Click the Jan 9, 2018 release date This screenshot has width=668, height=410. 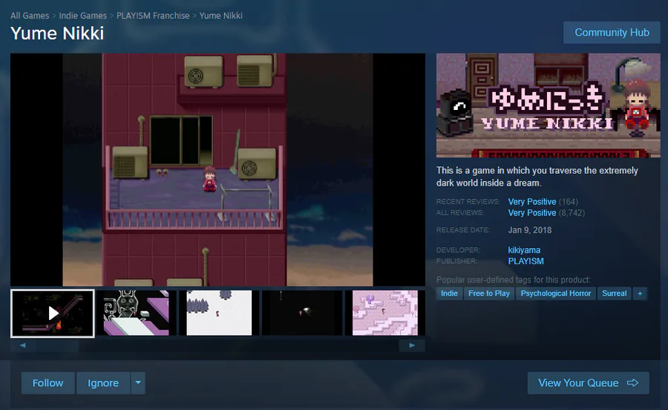pos(529,230)
